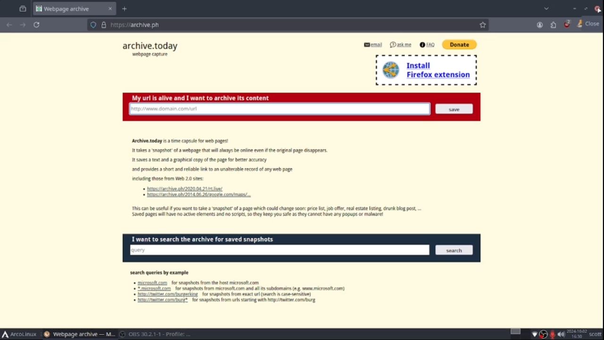Viewport: 604px width, 340px height.
Task: Click the volume speaker tray icon
Action: click(561, 334)
